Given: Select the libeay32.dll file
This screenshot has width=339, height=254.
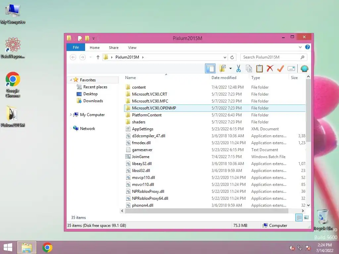Looking at the screenshot, I should pyautogui.click(x=142, y=164).
